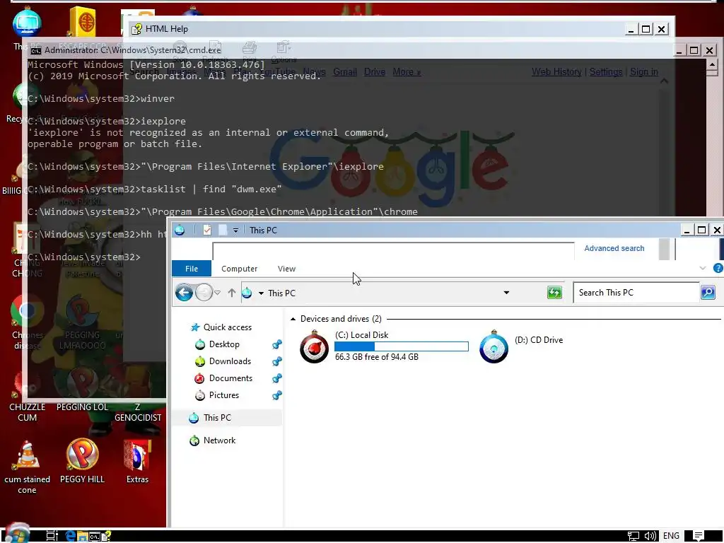Viewport: 724px width, 543px height.
Task: Click cmd window scrollbar up arrow
Action: pos(712,64)
